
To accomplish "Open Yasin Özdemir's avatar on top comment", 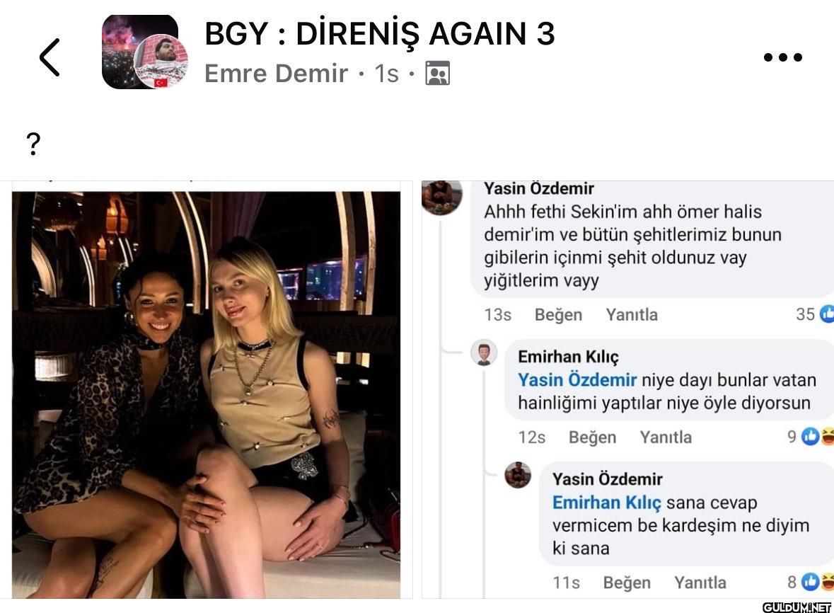I will click(441, 197).
